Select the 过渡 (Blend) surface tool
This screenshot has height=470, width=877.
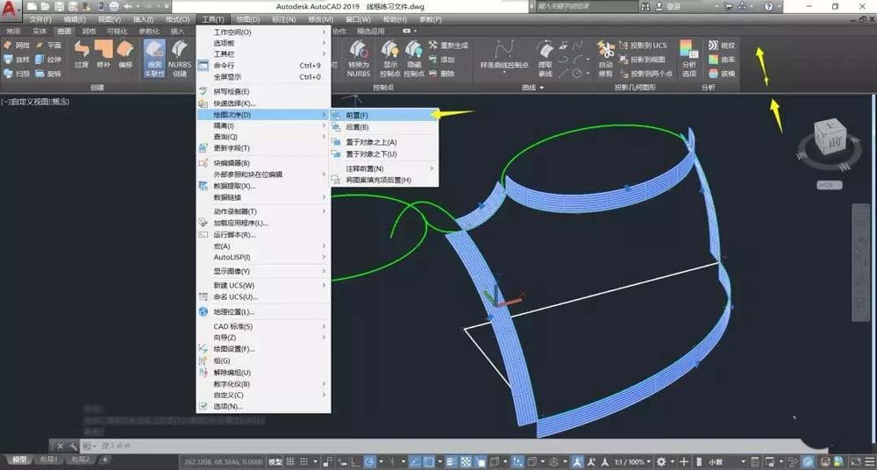coord(82,53)
